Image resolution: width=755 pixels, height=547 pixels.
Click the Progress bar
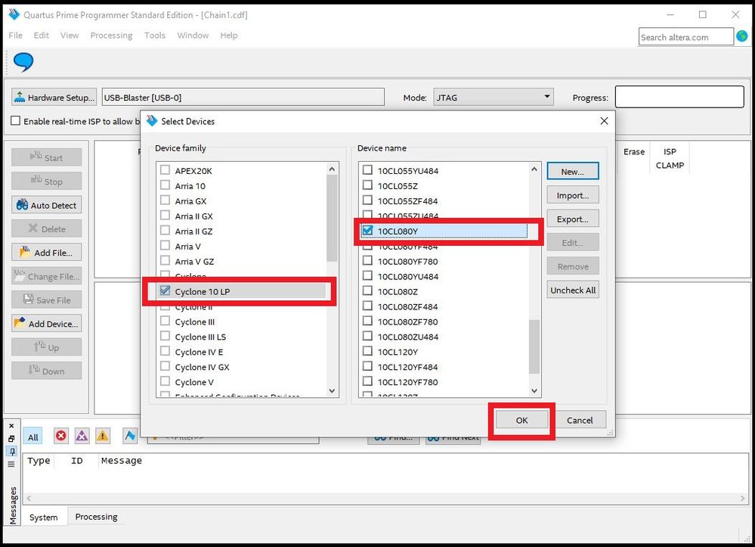pyautogui.click(x=679, y=97)
